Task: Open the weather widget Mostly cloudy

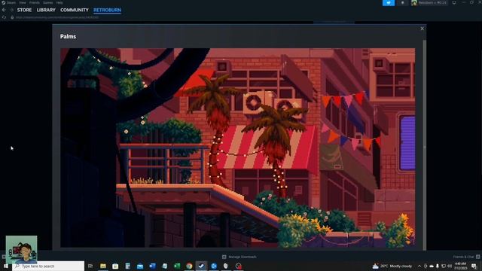Action: tap(392, 266)
